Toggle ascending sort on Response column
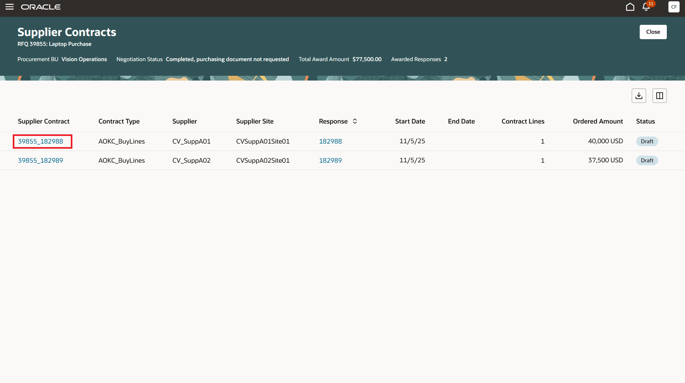Image resolution: width=685 pixels, height=383 pixels. pyautogui.click(x=355, y=119)
